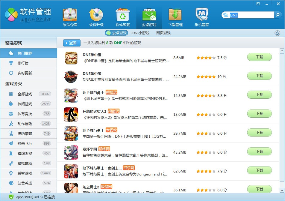The image size is (285, 201).
Task: Click the 地下城与勇士:鬼剑士 game icon
Action: 71,171
